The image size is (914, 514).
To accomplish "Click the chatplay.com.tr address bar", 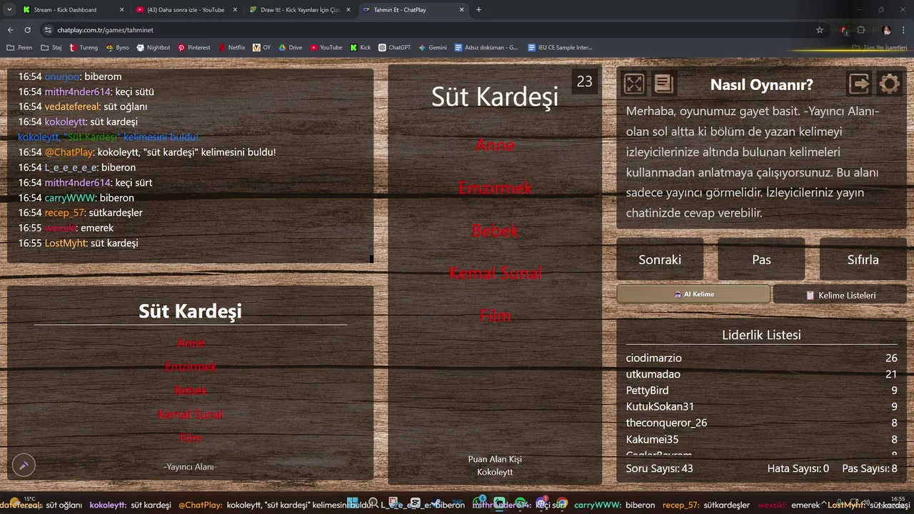I will 428,30.
